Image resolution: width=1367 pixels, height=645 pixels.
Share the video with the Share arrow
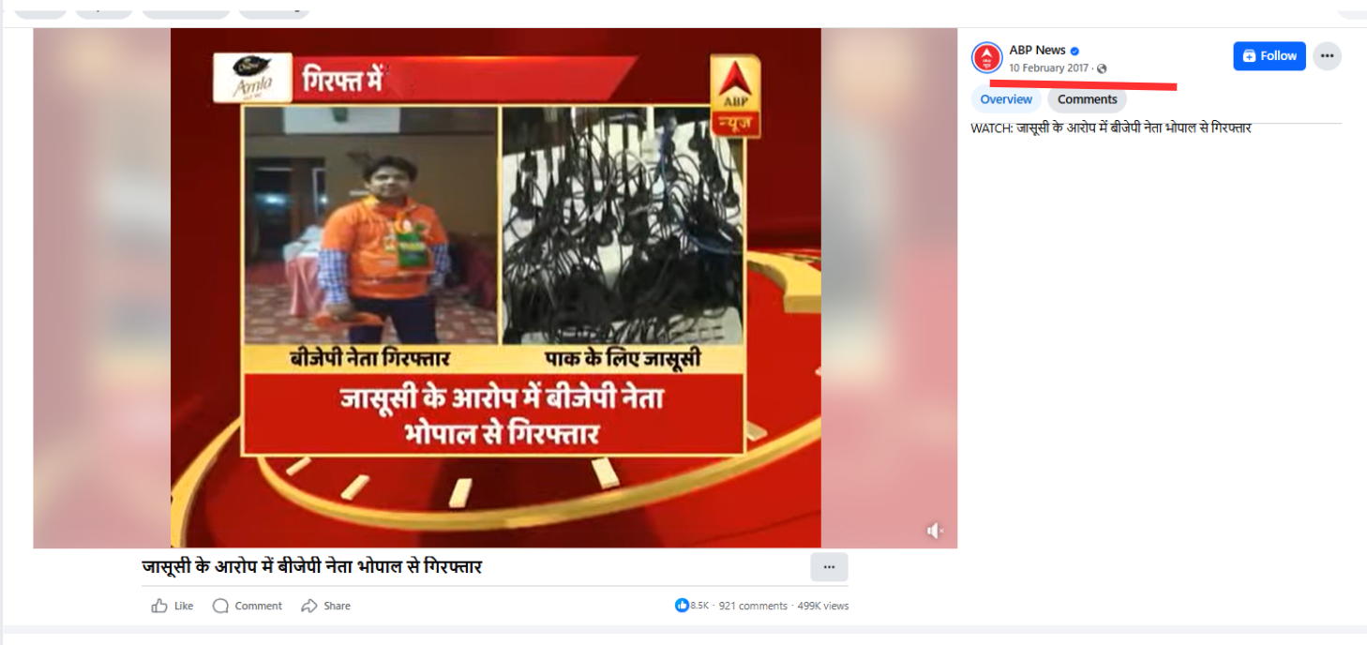pyautogui.click(x=325, y=606)
